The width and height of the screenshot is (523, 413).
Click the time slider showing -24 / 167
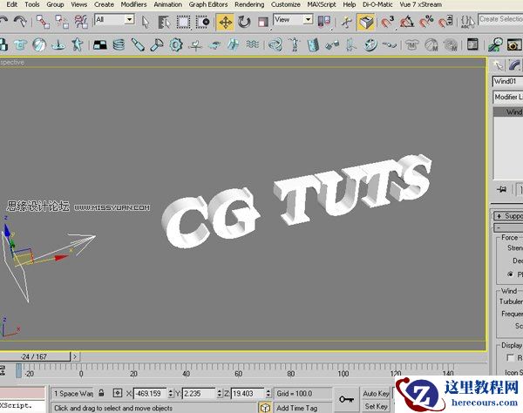pos(35,356)
